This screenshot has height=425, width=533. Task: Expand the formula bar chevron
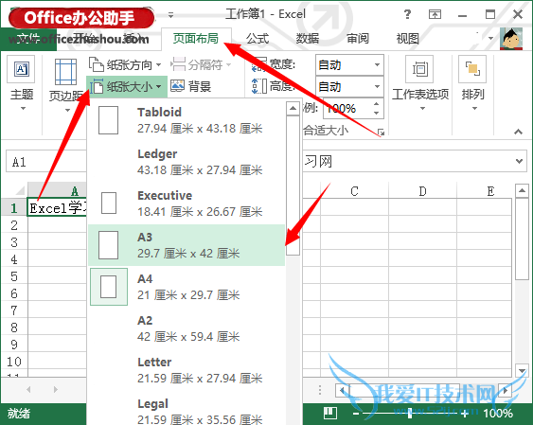519,161
